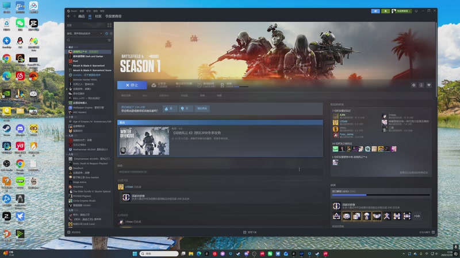This screenshot has width=460, height=258.
Task: Open the 战地风云 6 winter offensive news title
Action: 196,133
